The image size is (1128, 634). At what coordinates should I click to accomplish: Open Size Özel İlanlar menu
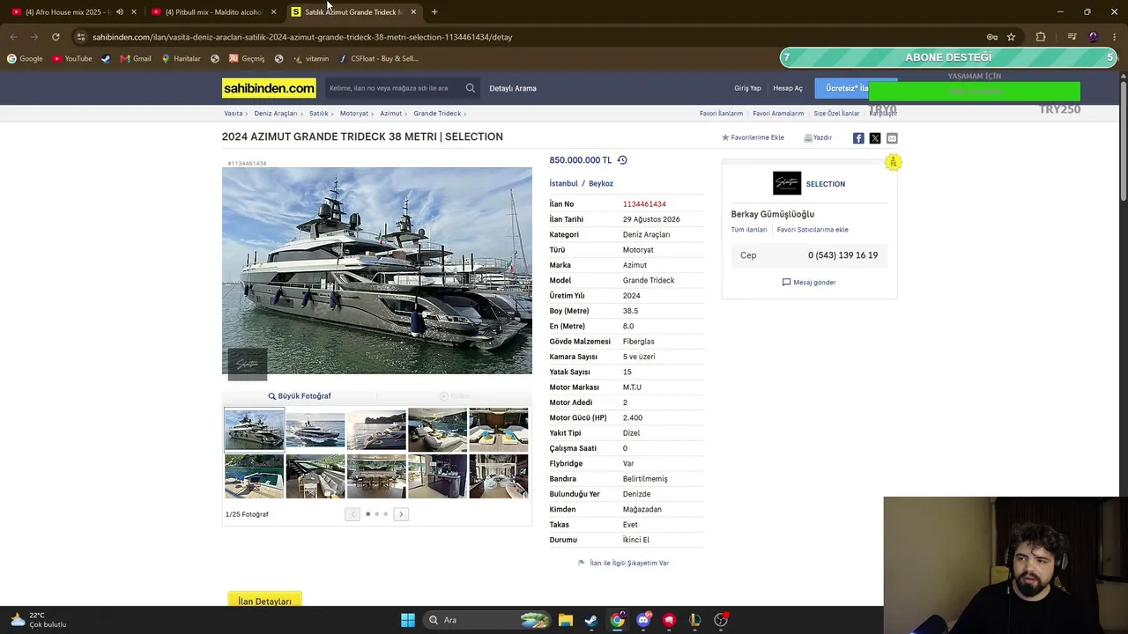[x=836, y=114]
